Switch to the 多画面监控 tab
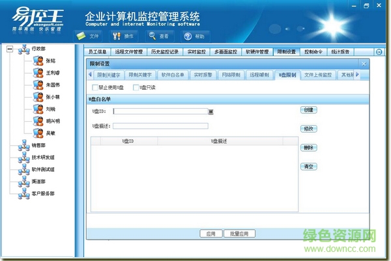 click(x=225, y=52)
